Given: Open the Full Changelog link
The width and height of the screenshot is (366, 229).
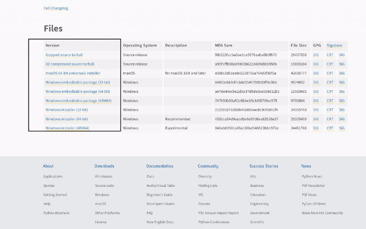Looking at the screenshot, I should click(56, 8).
